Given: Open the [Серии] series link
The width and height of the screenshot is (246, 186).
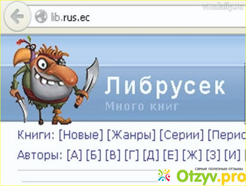Looking at the screenshot, I should tap(181, 135).
